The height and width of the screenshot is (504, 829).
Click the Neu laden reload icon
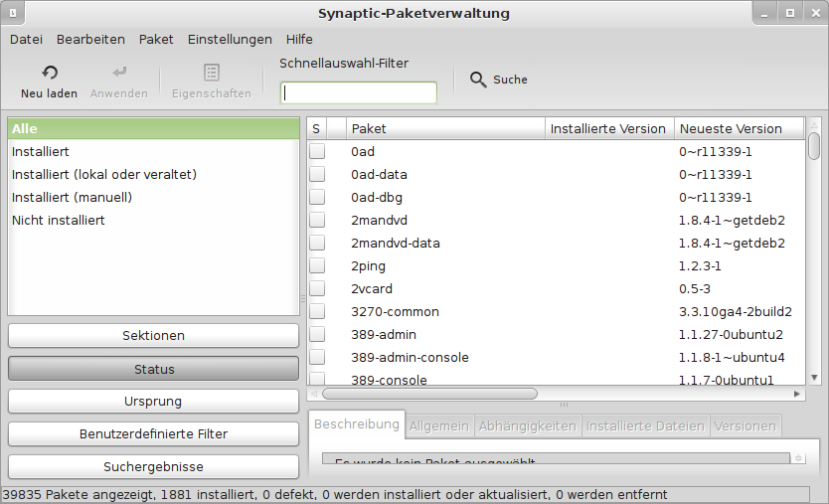pos(49,73)
